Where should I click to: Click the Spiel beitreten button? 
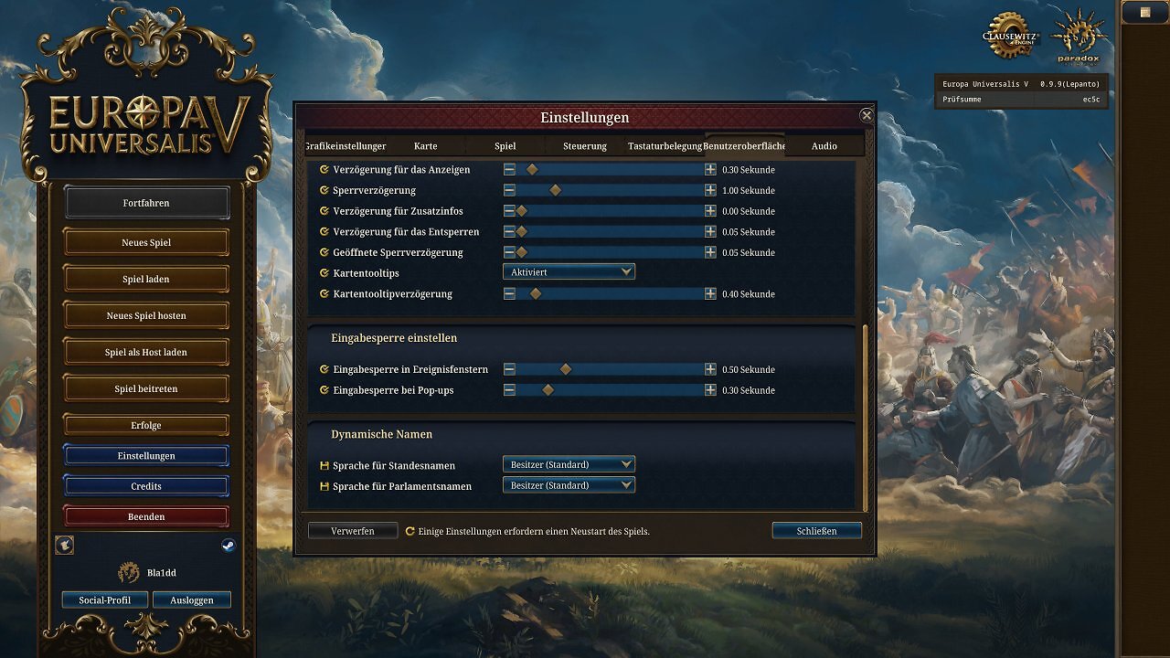coord(146,389)
